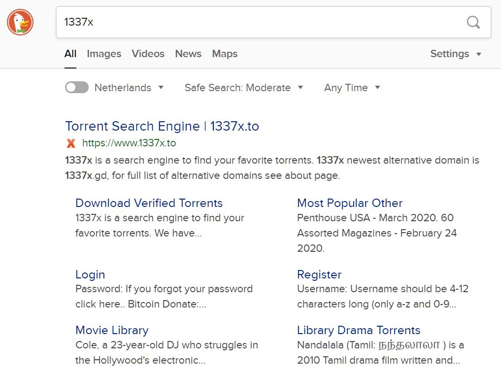Open the Most Popular Other sitelink
This screenshot has height=375, width=501.
(x=350, y=203)
